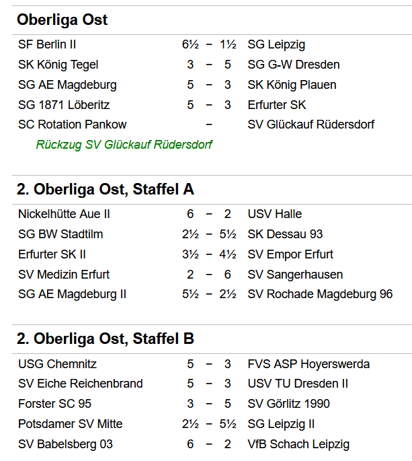Select SG Leipzig in Oberliga Ost

(x=276, y=44)
